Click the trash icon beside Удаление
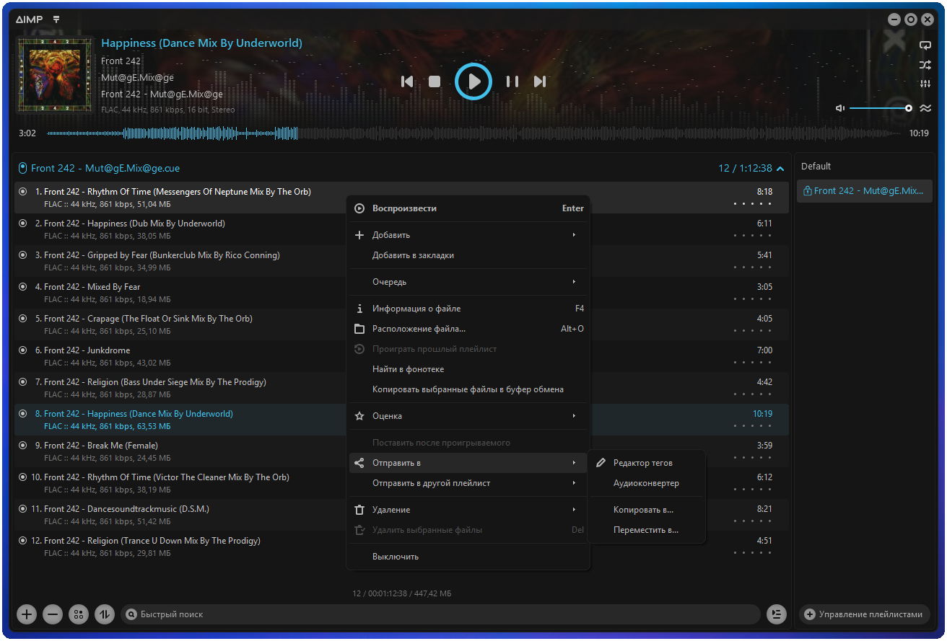The height and width of the screenshot is (641, 947). coord(359,510)
